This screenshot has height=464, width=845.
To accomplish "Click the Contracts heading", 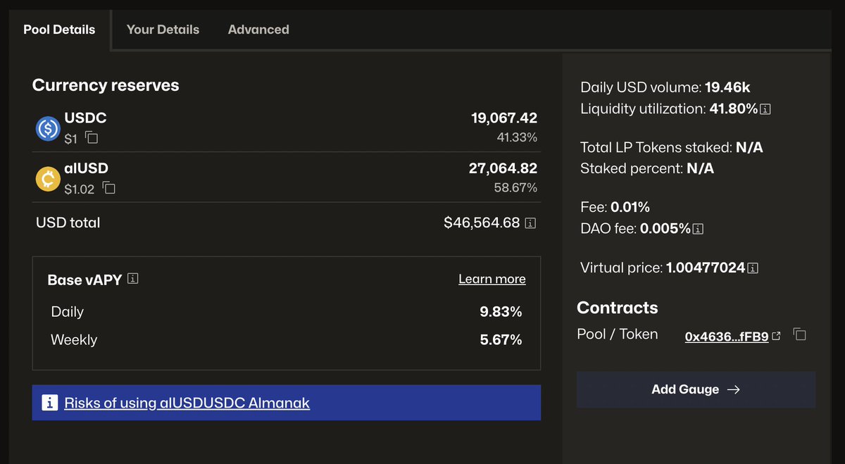I will coord(618,308).
